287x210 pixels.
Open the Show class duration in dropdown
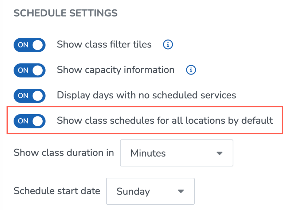(177, 153)
